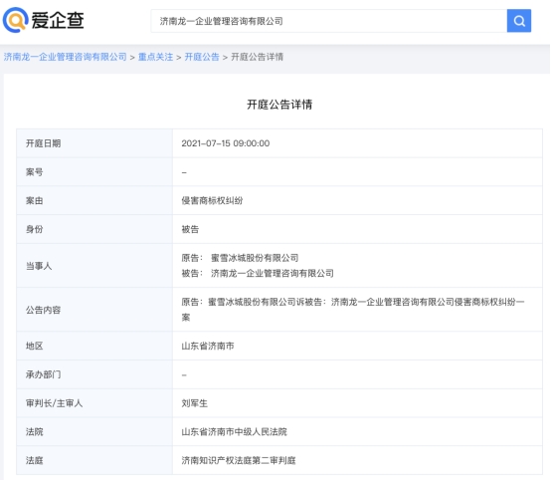The height and width of the screenshot is (481, 551).
Task: Click the 承办部门 row label
Action: (x=43, y=374)
